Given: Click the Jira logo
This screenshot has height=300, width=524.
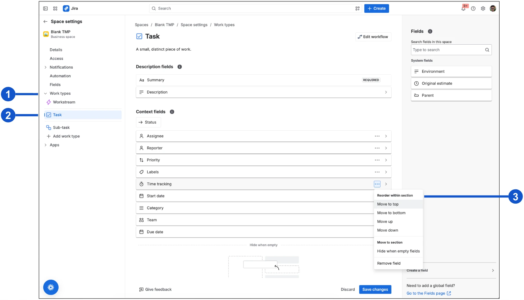Looking at the screenshot, I should click(x=71, y=8).
